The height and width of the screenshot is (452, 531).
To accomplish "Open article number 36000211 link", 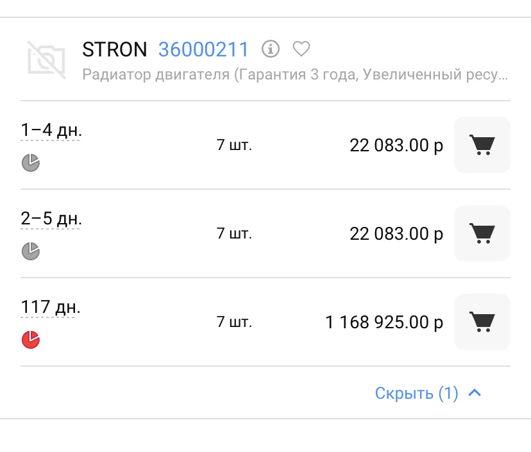I will [203, 49].
